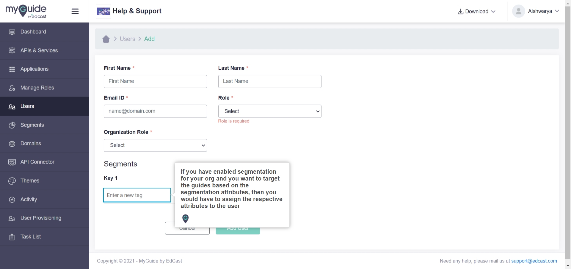Click Users breadcrumb link
Screen dimensions: 571x269
(127, 39)
